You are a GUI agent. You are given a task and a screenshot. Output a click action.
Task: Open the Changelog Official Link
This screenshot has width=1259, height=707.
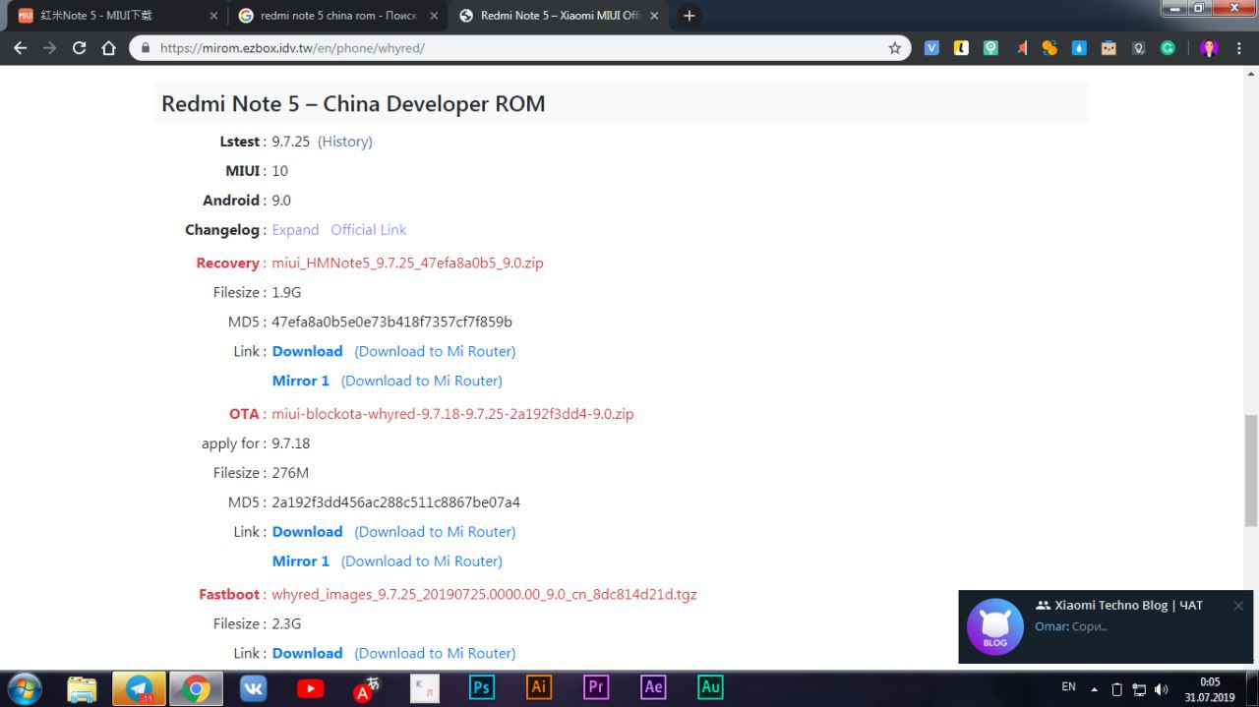(368, 229)
